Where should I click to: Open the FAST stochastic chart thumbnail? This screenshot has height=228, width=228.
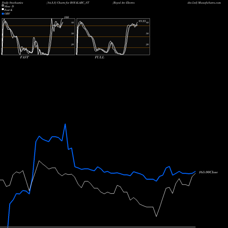(x=38, y=36)
